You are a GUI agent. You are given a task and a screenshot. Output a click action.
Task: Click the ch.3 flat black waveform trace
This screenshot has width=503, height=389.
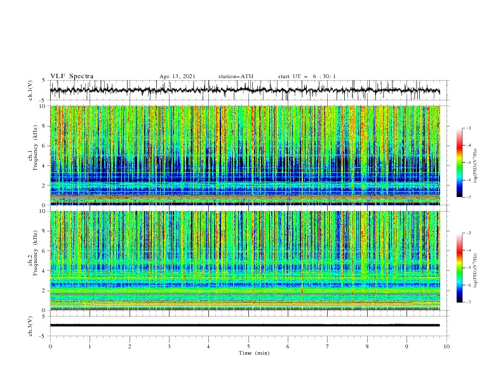(245, 325)
